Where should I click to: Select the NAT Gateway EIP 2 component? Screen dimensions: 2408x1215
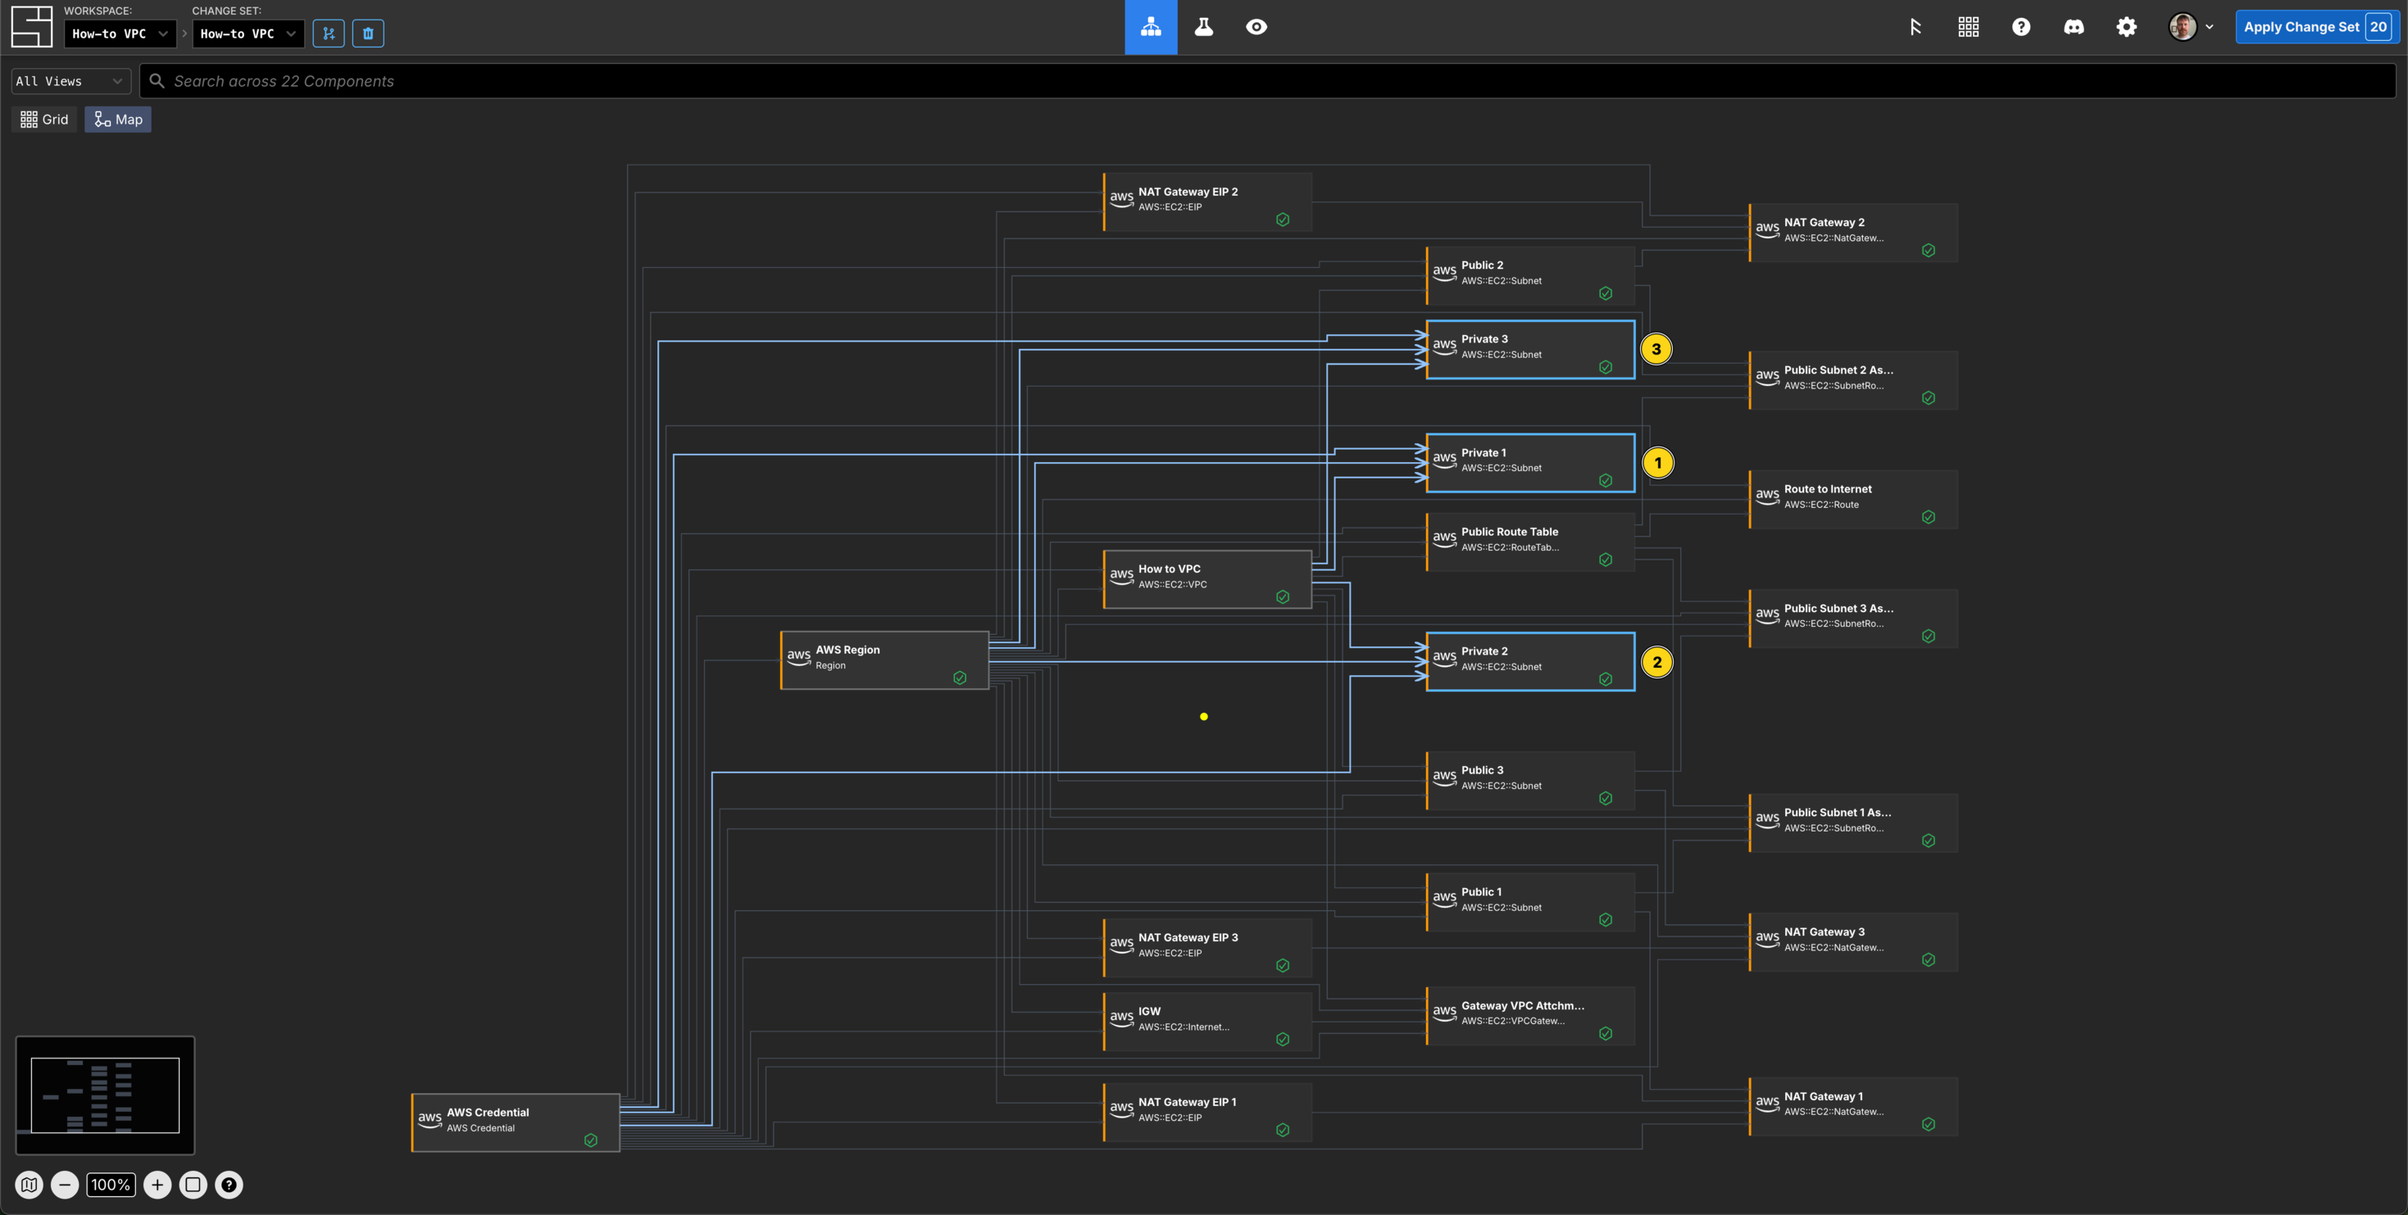[1206, 202]
